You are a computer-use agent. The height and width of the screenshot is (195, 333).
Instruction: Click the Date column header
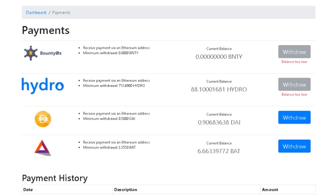[x=28, y=190]
